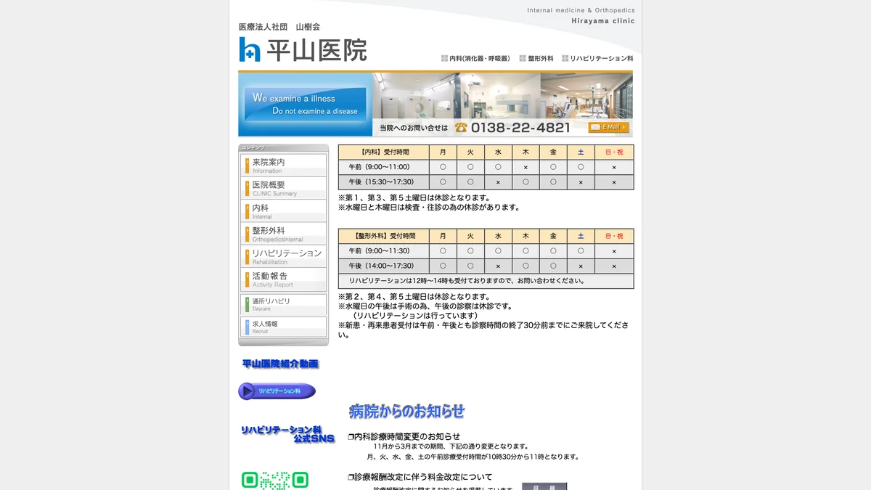This screenshot has width=871, height=490.
Task: Click note ※水曜日と木曜日は検査・往診
Action: click(429, 207)
